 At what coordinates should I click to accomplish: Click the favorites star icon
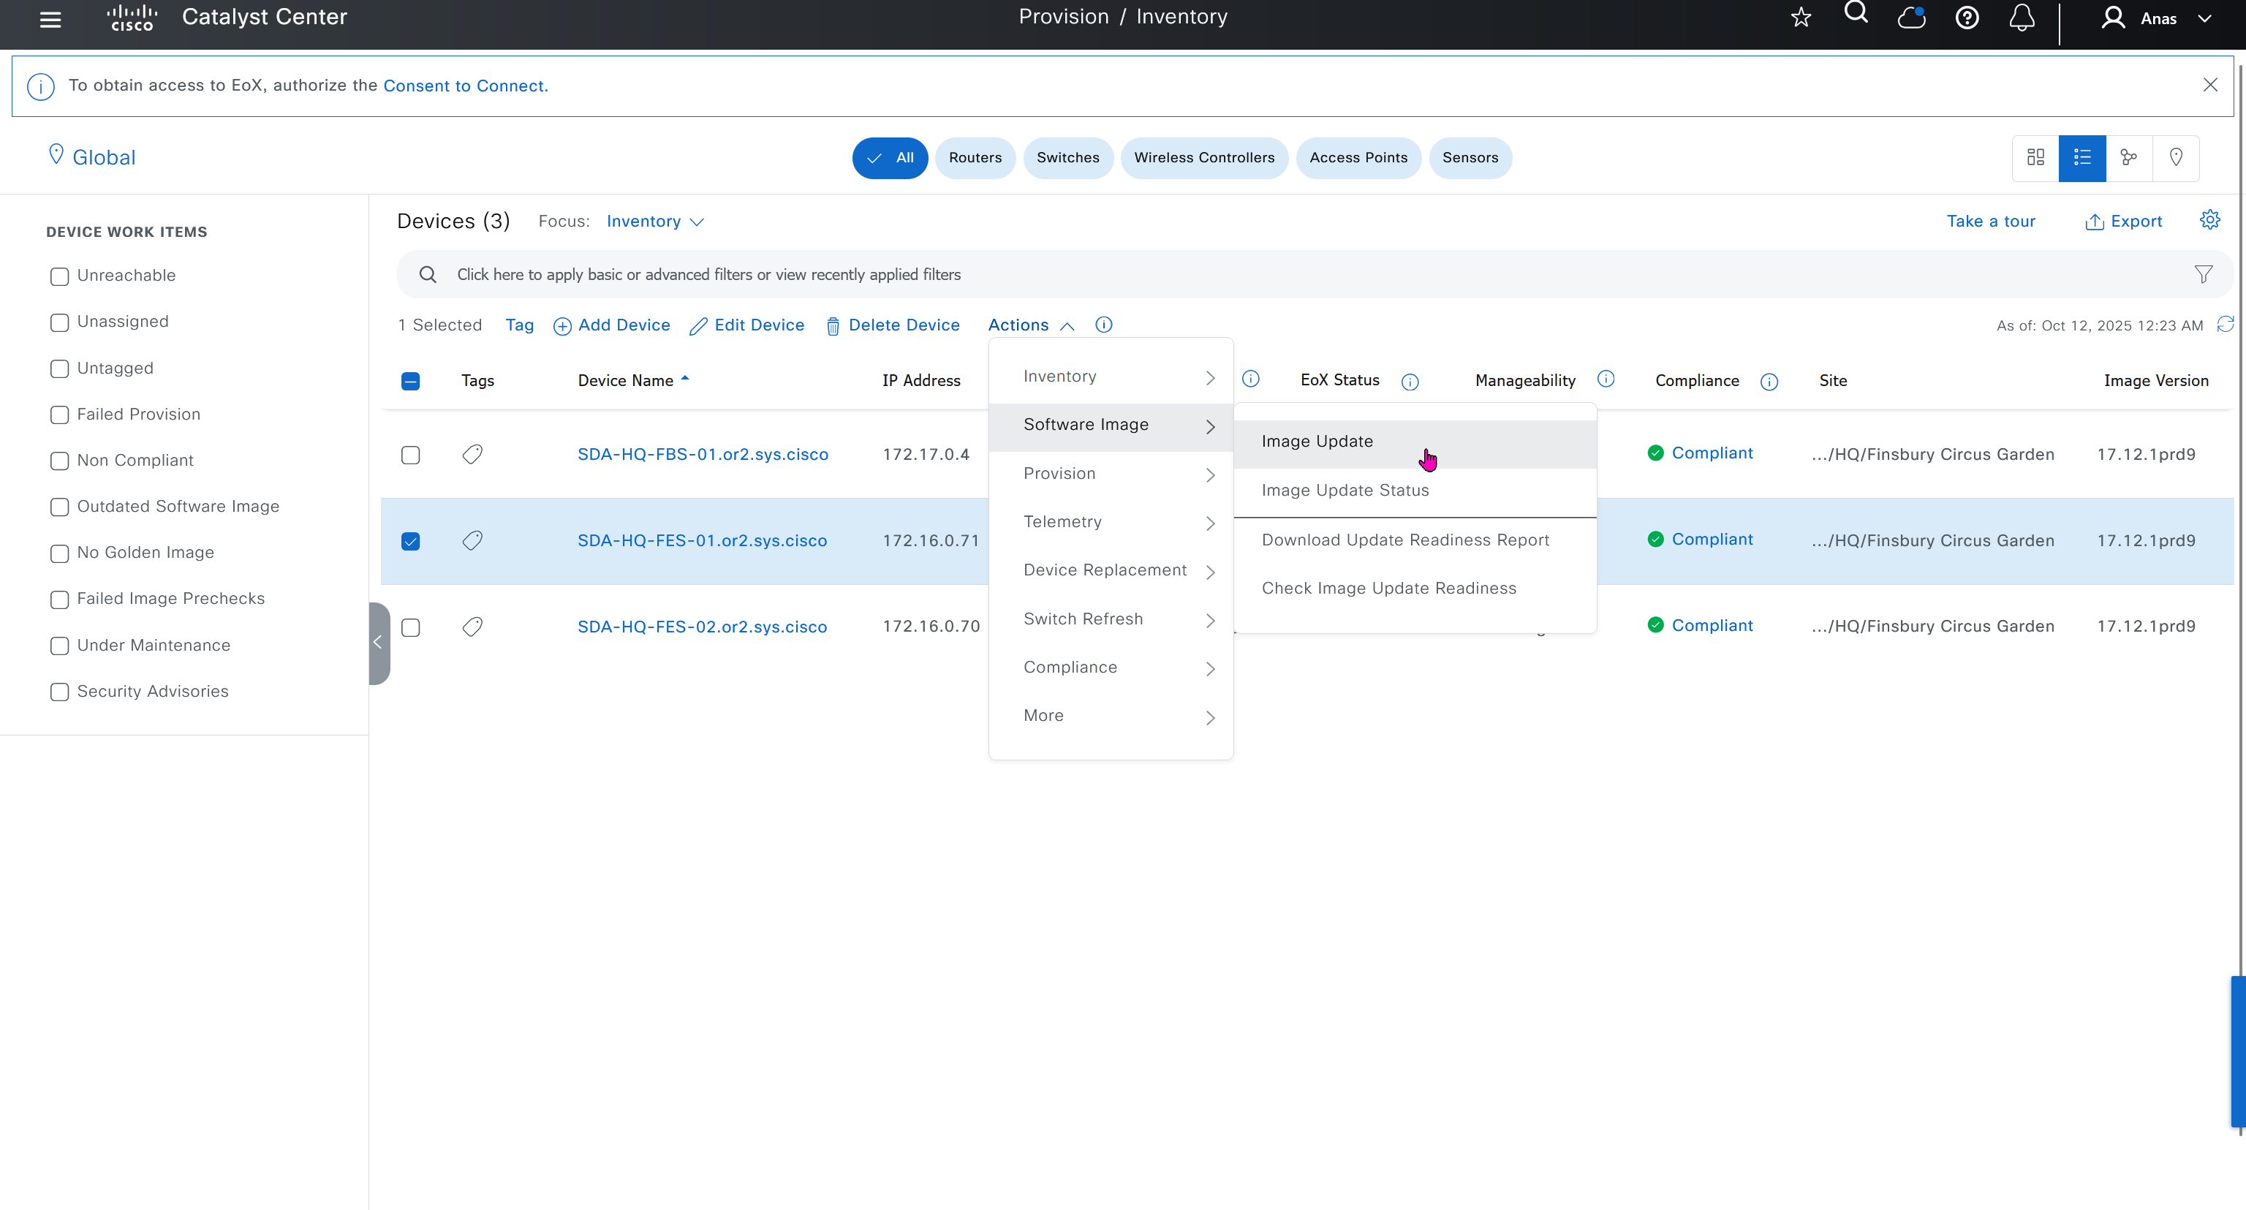[x=1801, y=18]
